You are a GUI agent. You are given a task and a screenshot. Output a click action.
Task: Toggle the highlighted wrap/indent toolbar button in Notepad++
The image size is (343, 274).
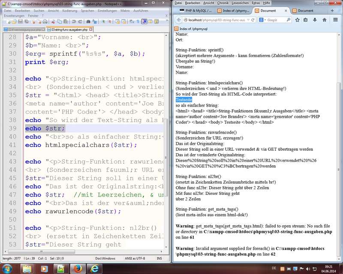144,21
